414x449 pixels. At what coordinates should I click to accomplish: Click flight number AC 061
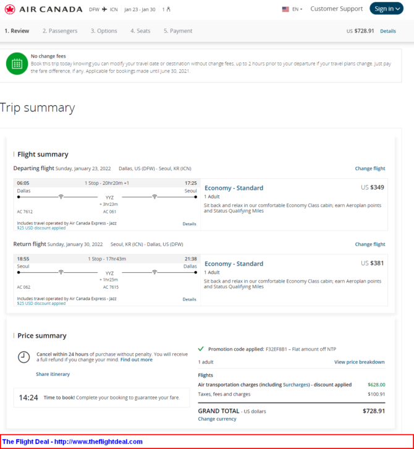(109, 212)
